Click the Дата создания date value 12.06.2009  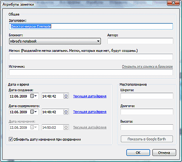click(19, 96)
